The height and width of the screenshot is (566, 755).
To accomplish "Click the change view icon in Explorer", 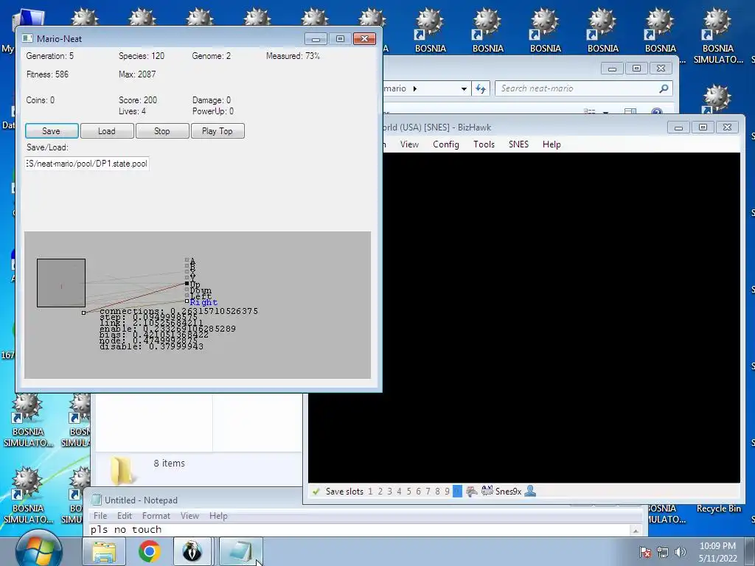I will point(589,112).
